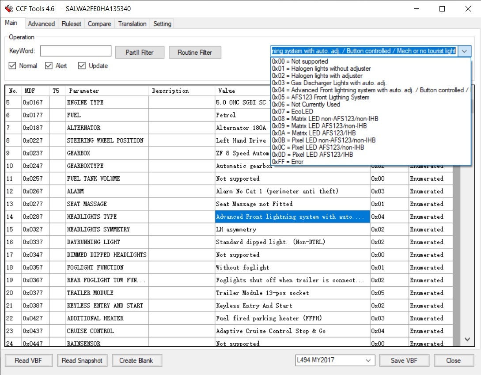Click the MDF column header
This screenshot has height=375, width=481.
pos(35,91)
